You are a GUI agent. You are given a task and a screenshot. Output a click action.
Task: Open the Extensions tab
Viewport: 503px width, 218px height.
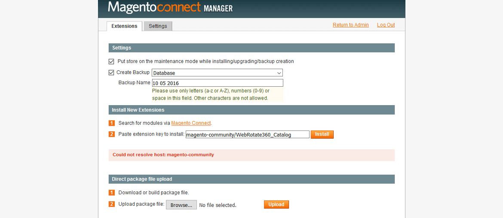[x=124, y=26]
